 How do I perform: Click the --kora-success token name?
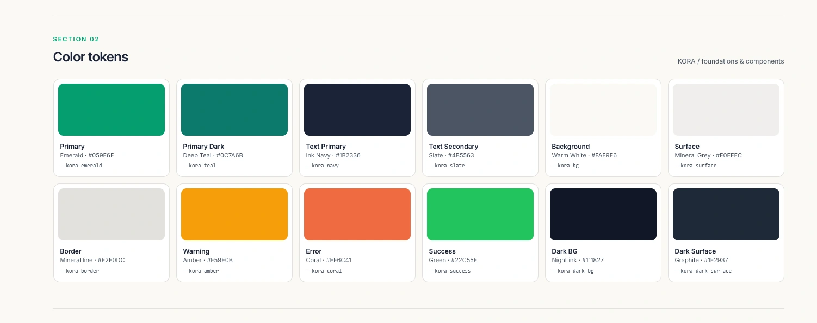pyautogui.click(x=450, y=270)
